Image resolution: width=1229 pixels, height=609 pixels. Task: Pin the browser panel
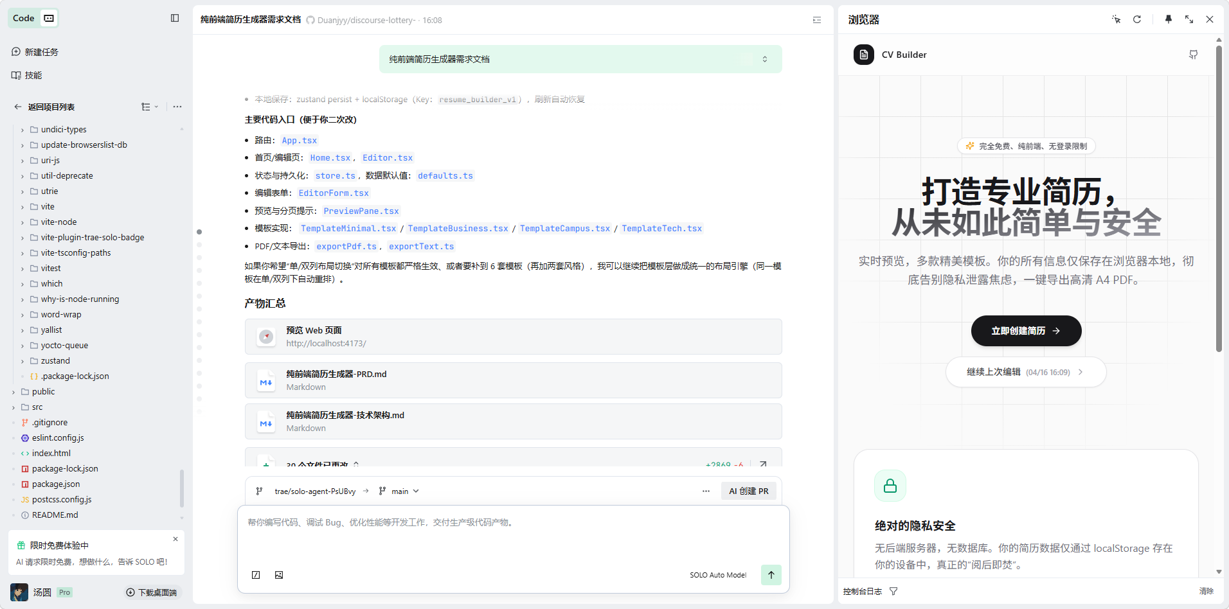pos(1168,19)
